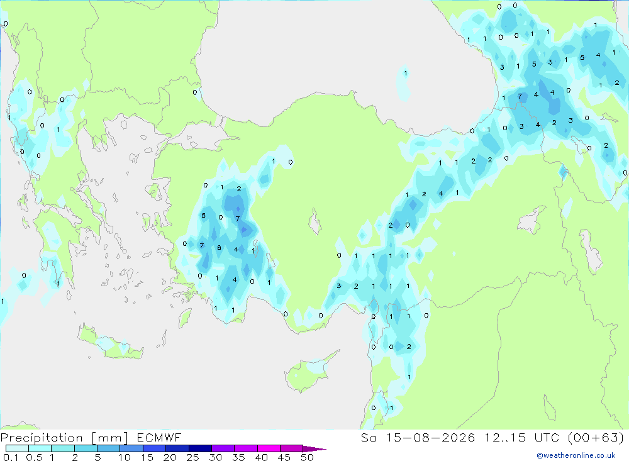
Task: Click the "(00+63)" forecast offset text
Action: click(x=596, y=437)
